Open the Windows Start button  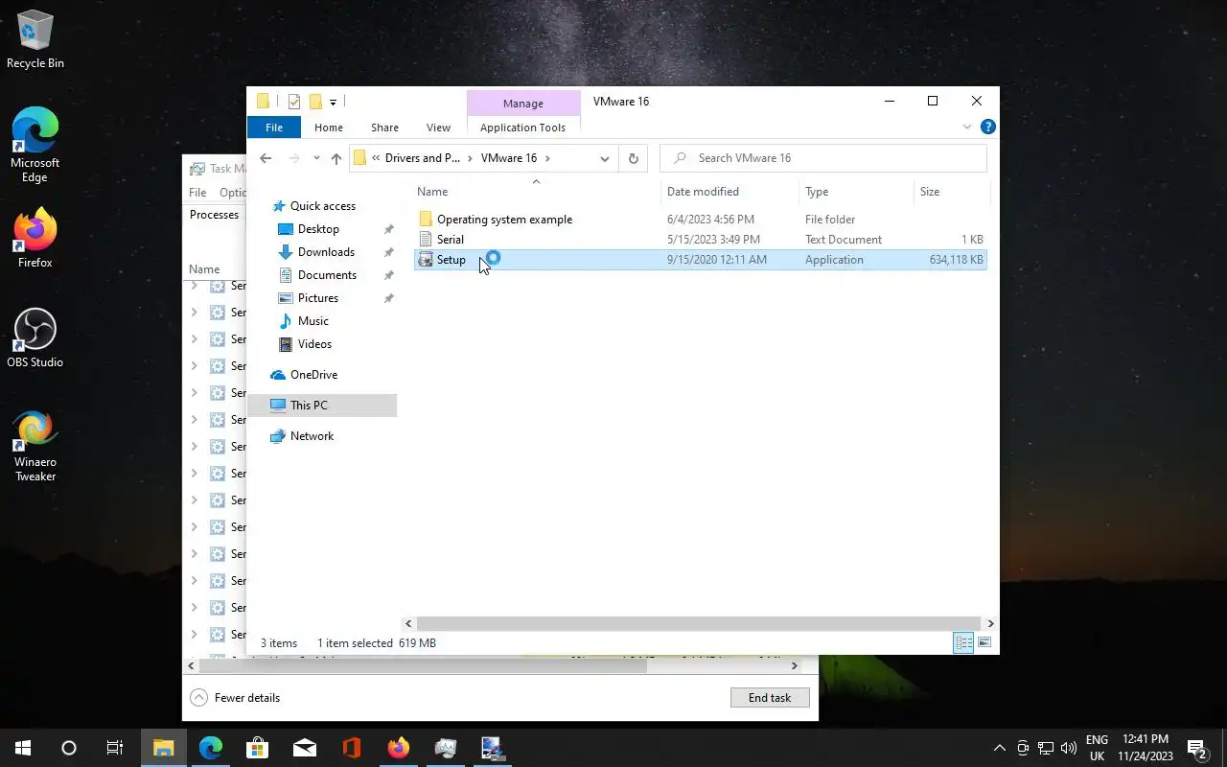(23, 748)
